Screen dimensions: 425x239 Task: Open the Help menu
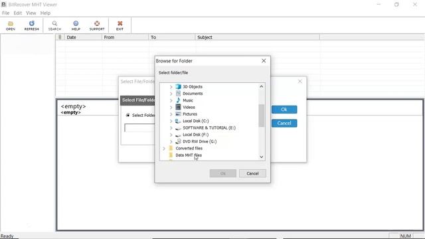[45, 13]
